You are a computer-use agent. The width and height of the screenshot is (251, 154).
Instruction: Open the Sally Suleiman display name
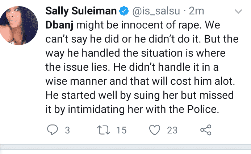click(x=81, y=11)
